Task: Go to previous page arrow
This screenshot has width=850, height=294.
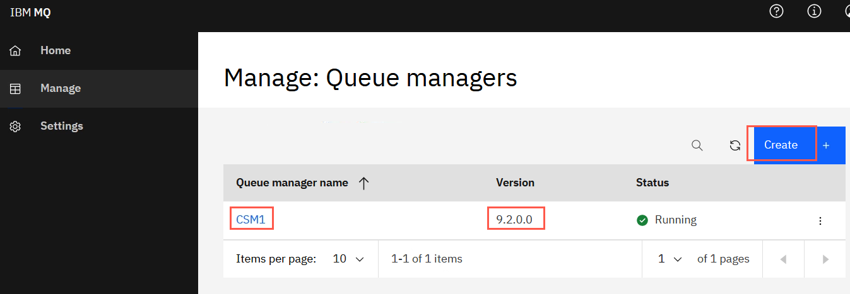Action: (x=784, y=259)
